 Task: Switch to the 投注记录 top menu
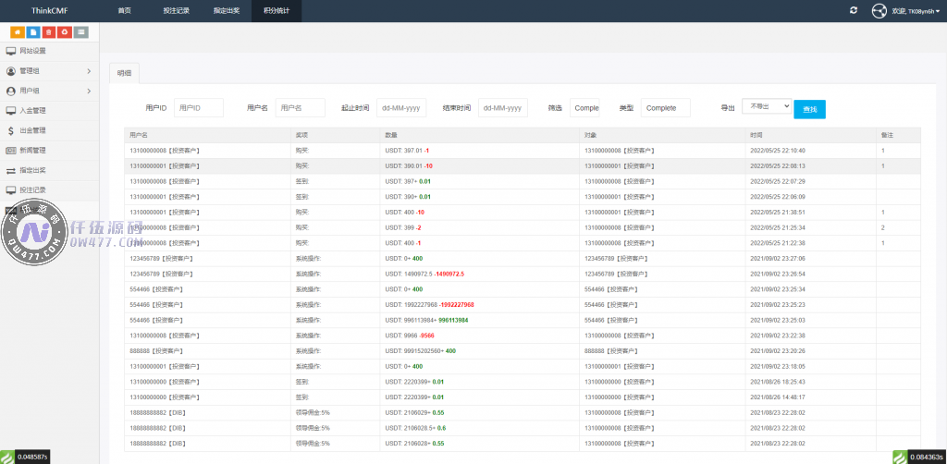pos(175,10)
